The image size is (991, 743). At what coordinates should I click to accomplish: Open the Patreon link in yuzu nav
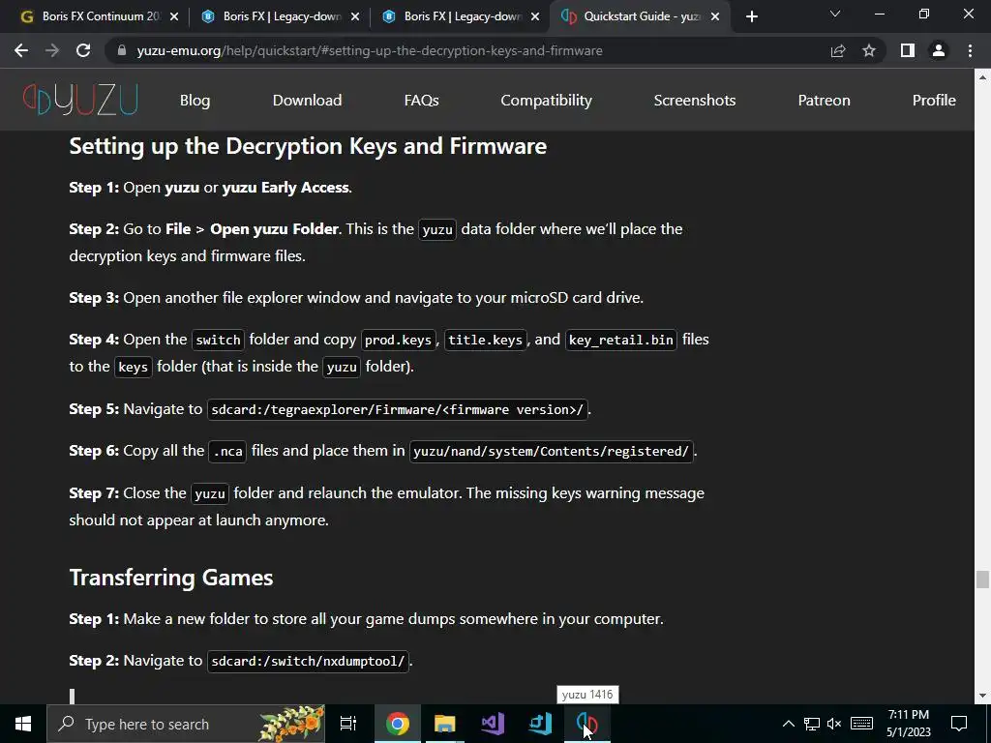coord(824,100)
